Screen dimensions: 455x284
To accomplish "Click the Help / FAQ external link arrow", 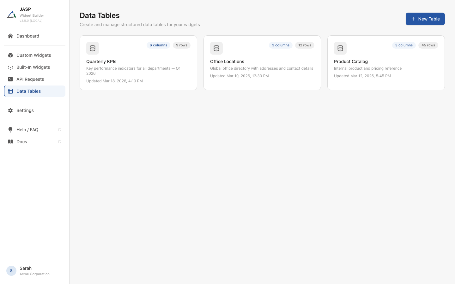I will click(60, 130).
